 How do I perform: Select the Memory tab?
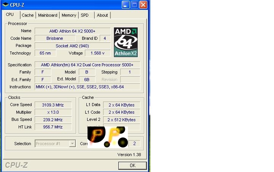point(69,15)
